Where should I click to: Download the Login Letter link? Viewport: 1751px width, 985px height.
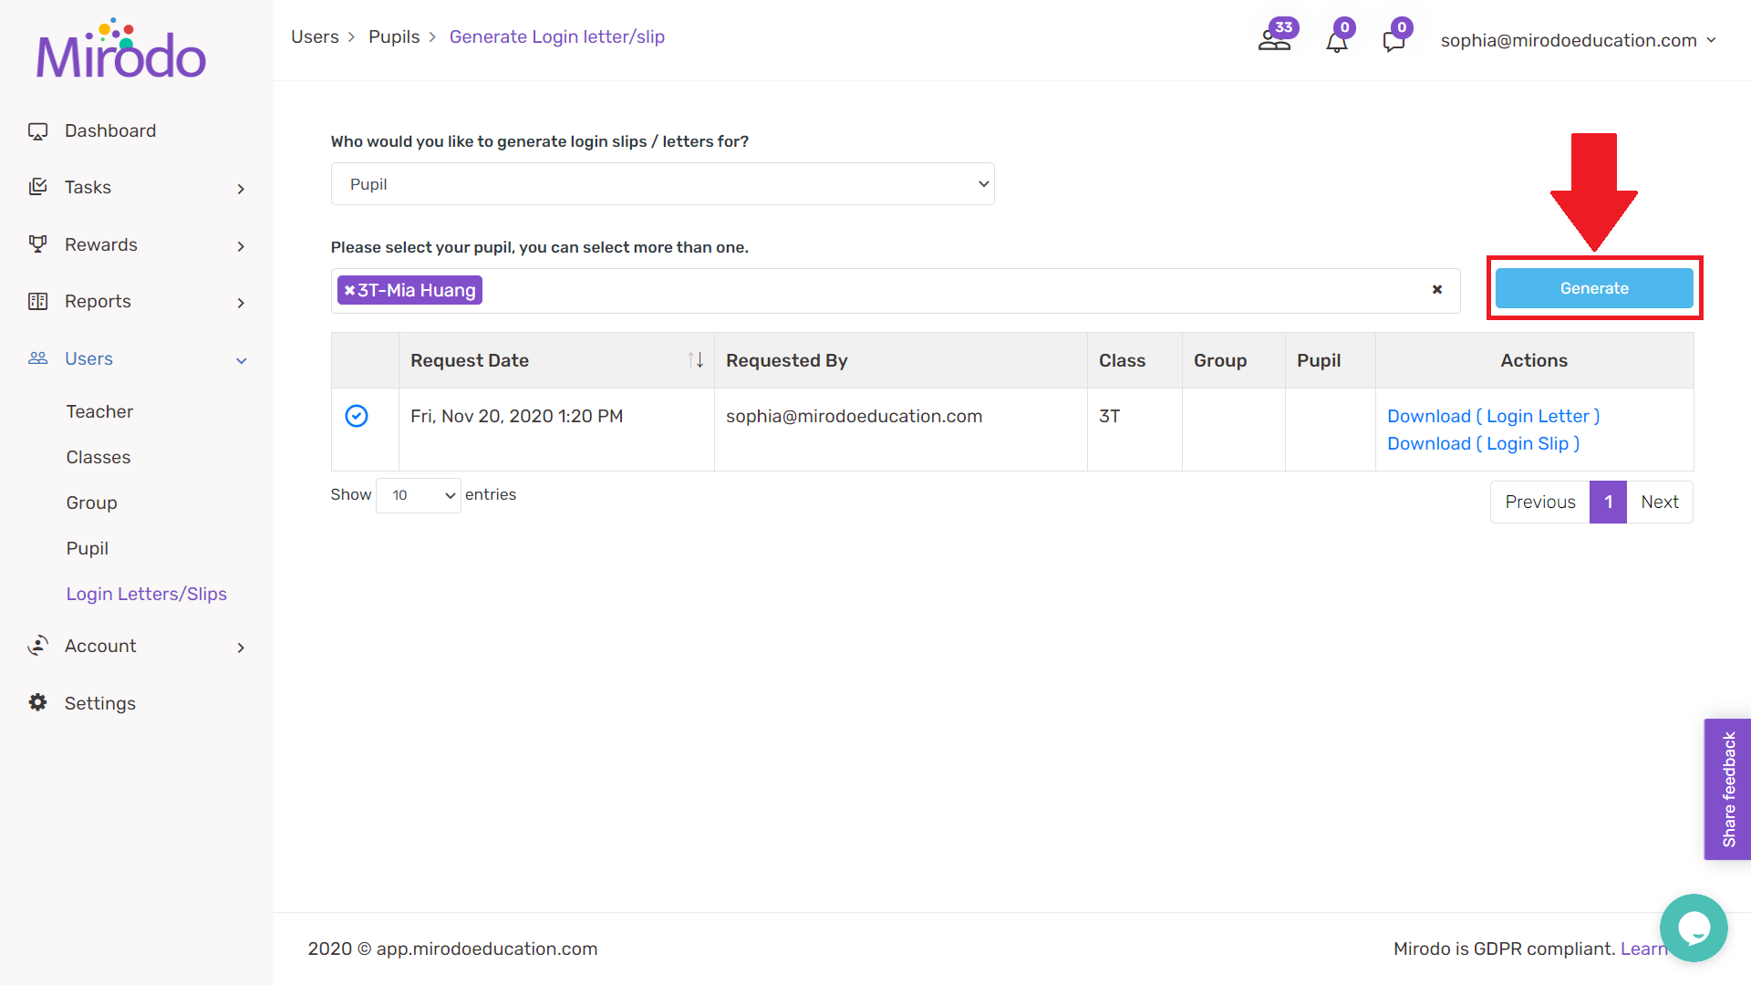click(1493, 416)
